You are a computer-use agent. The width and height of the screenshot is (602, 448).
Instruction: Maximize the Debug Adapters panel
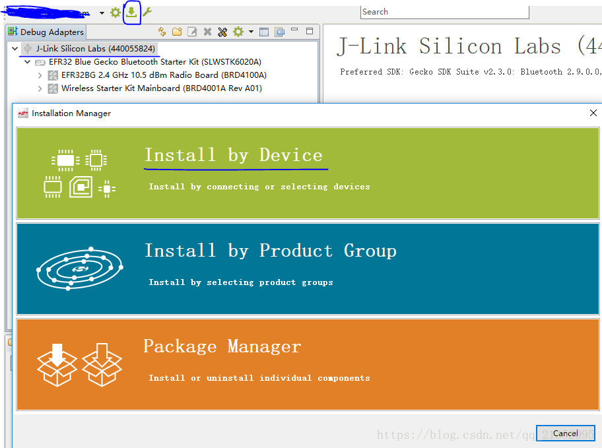tap(310, 31)
